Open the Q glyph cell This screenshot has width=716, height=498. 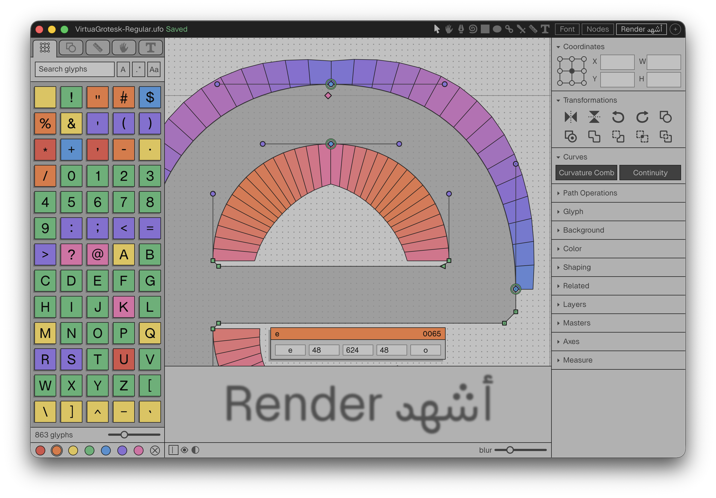pyautogui.click(x=150, y=333)
